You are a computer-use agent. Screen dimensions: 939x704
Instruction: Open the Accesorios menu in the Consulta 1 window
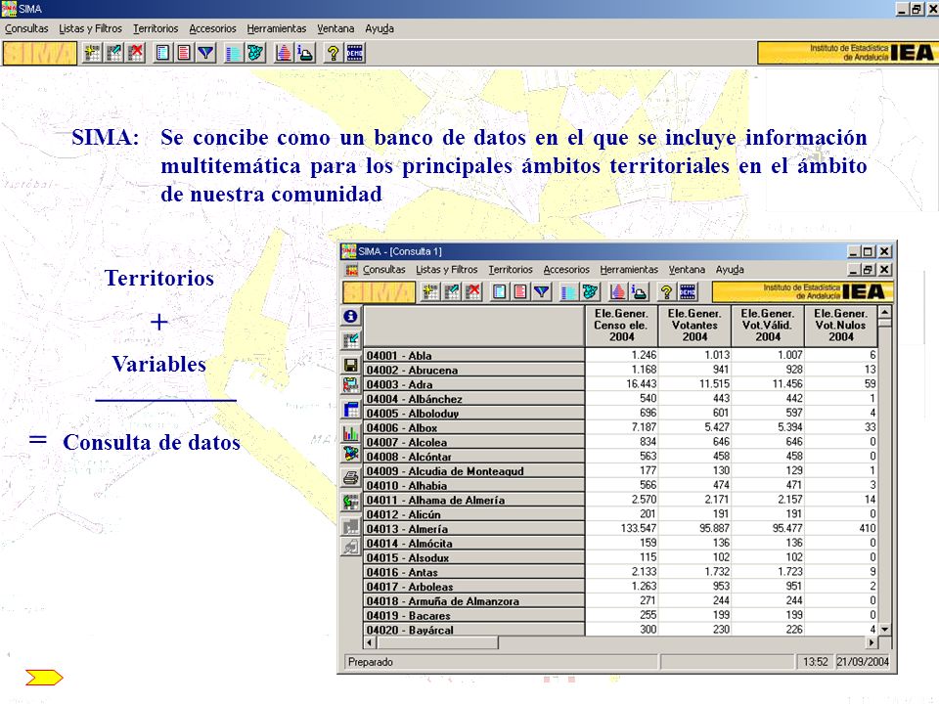point(566,270)
